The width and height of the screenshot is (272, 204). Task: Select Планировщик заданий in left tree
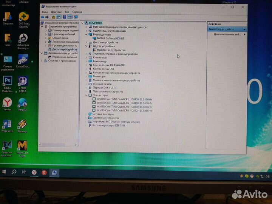click(65, 30)
